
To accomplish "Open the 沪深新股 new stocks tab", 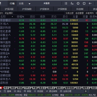I will point(62,9).
